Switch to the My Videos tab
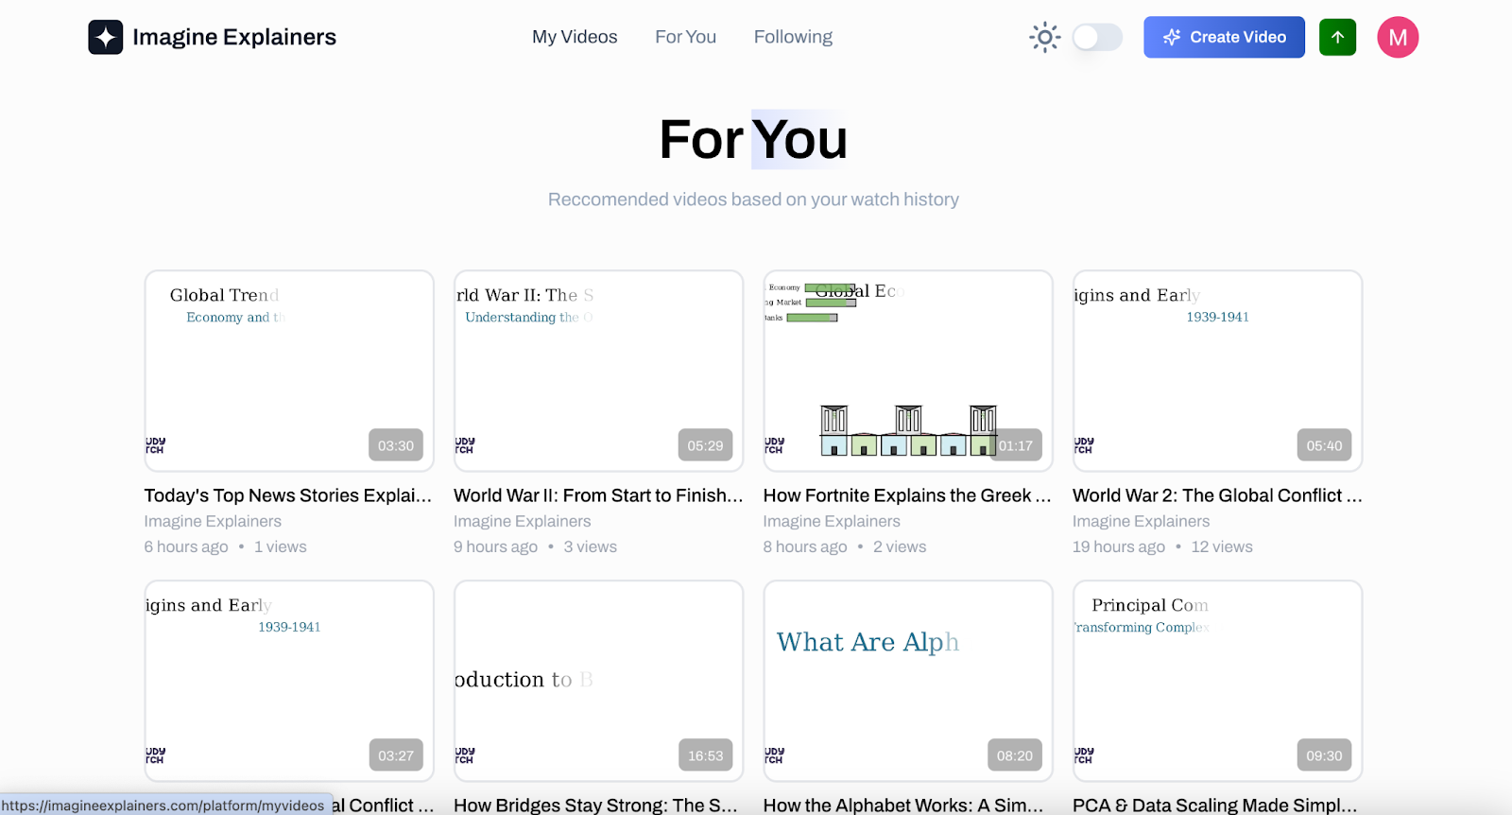The height and width of the screenshot is (815, 1512). click(x=574, y=37)
